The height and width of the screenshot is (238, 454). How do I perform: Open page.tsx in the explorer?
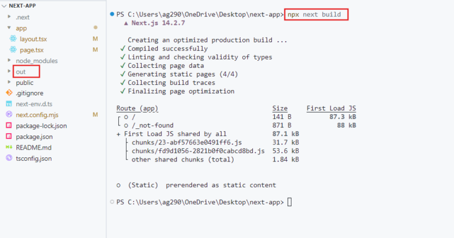coord(31,50)
